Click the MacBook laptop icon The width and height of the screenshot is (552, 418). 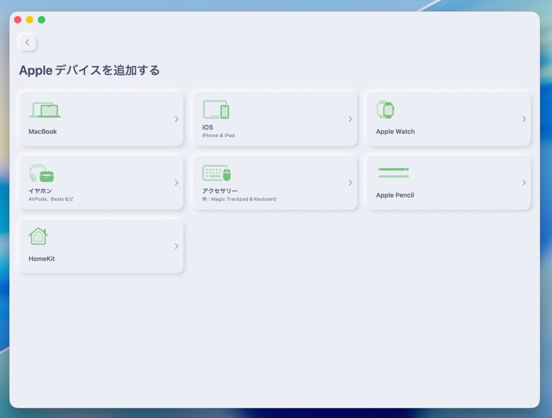(45, 110)
